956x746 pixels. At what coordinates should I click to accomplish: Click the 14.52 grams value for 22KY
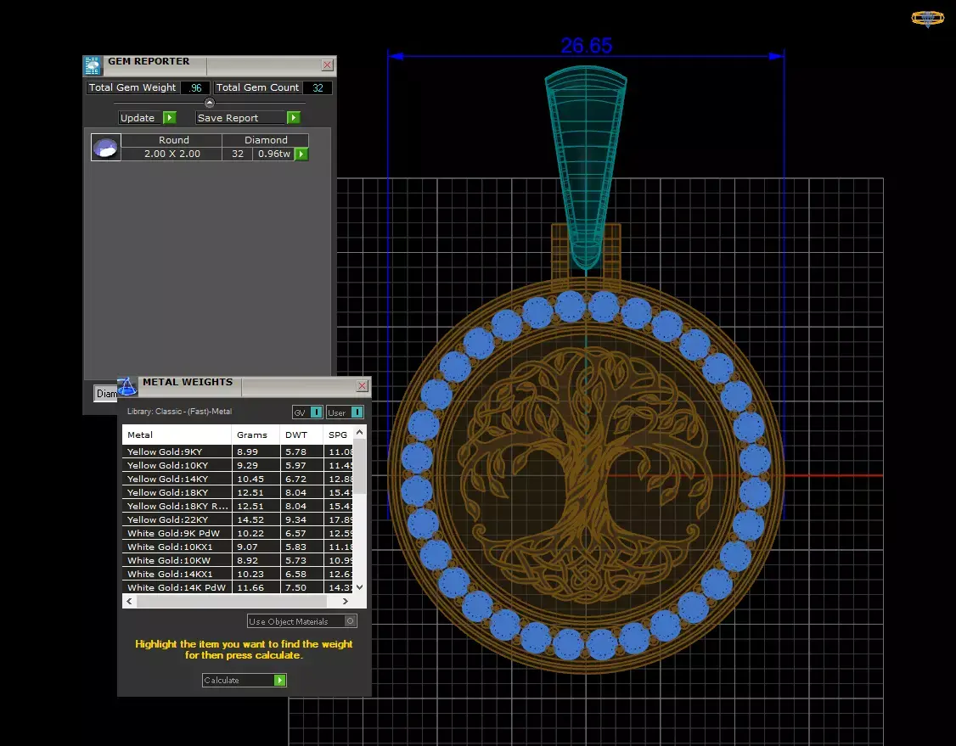pos(256,520)
